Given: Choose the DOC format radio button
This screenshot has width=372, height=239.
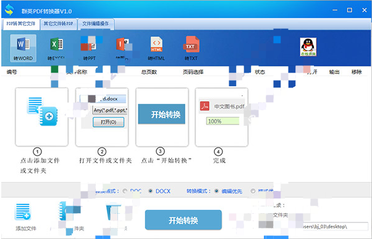Looking at the screenshot, I should (x=125, y=191).
